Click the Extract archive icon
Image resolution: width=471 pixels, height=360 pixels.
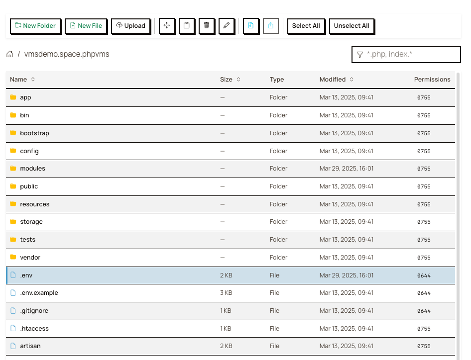(271, 25)
